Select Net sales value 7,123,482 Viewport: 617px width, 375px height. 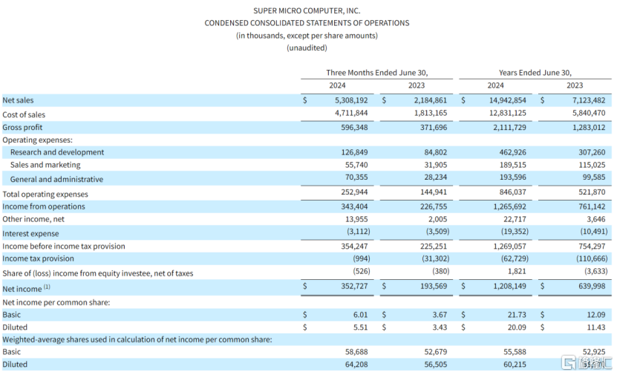coord(589,100)
